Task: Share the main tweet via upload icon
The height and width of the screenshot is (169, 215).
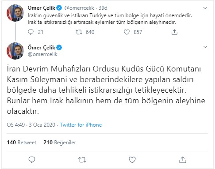Action: pyautogui.click(x=183, y=160)
